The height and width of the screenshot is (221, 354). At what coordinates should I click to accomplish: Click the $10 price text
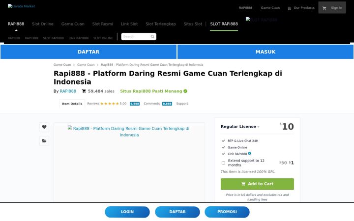pyautogui.click(x=287, y=127)
